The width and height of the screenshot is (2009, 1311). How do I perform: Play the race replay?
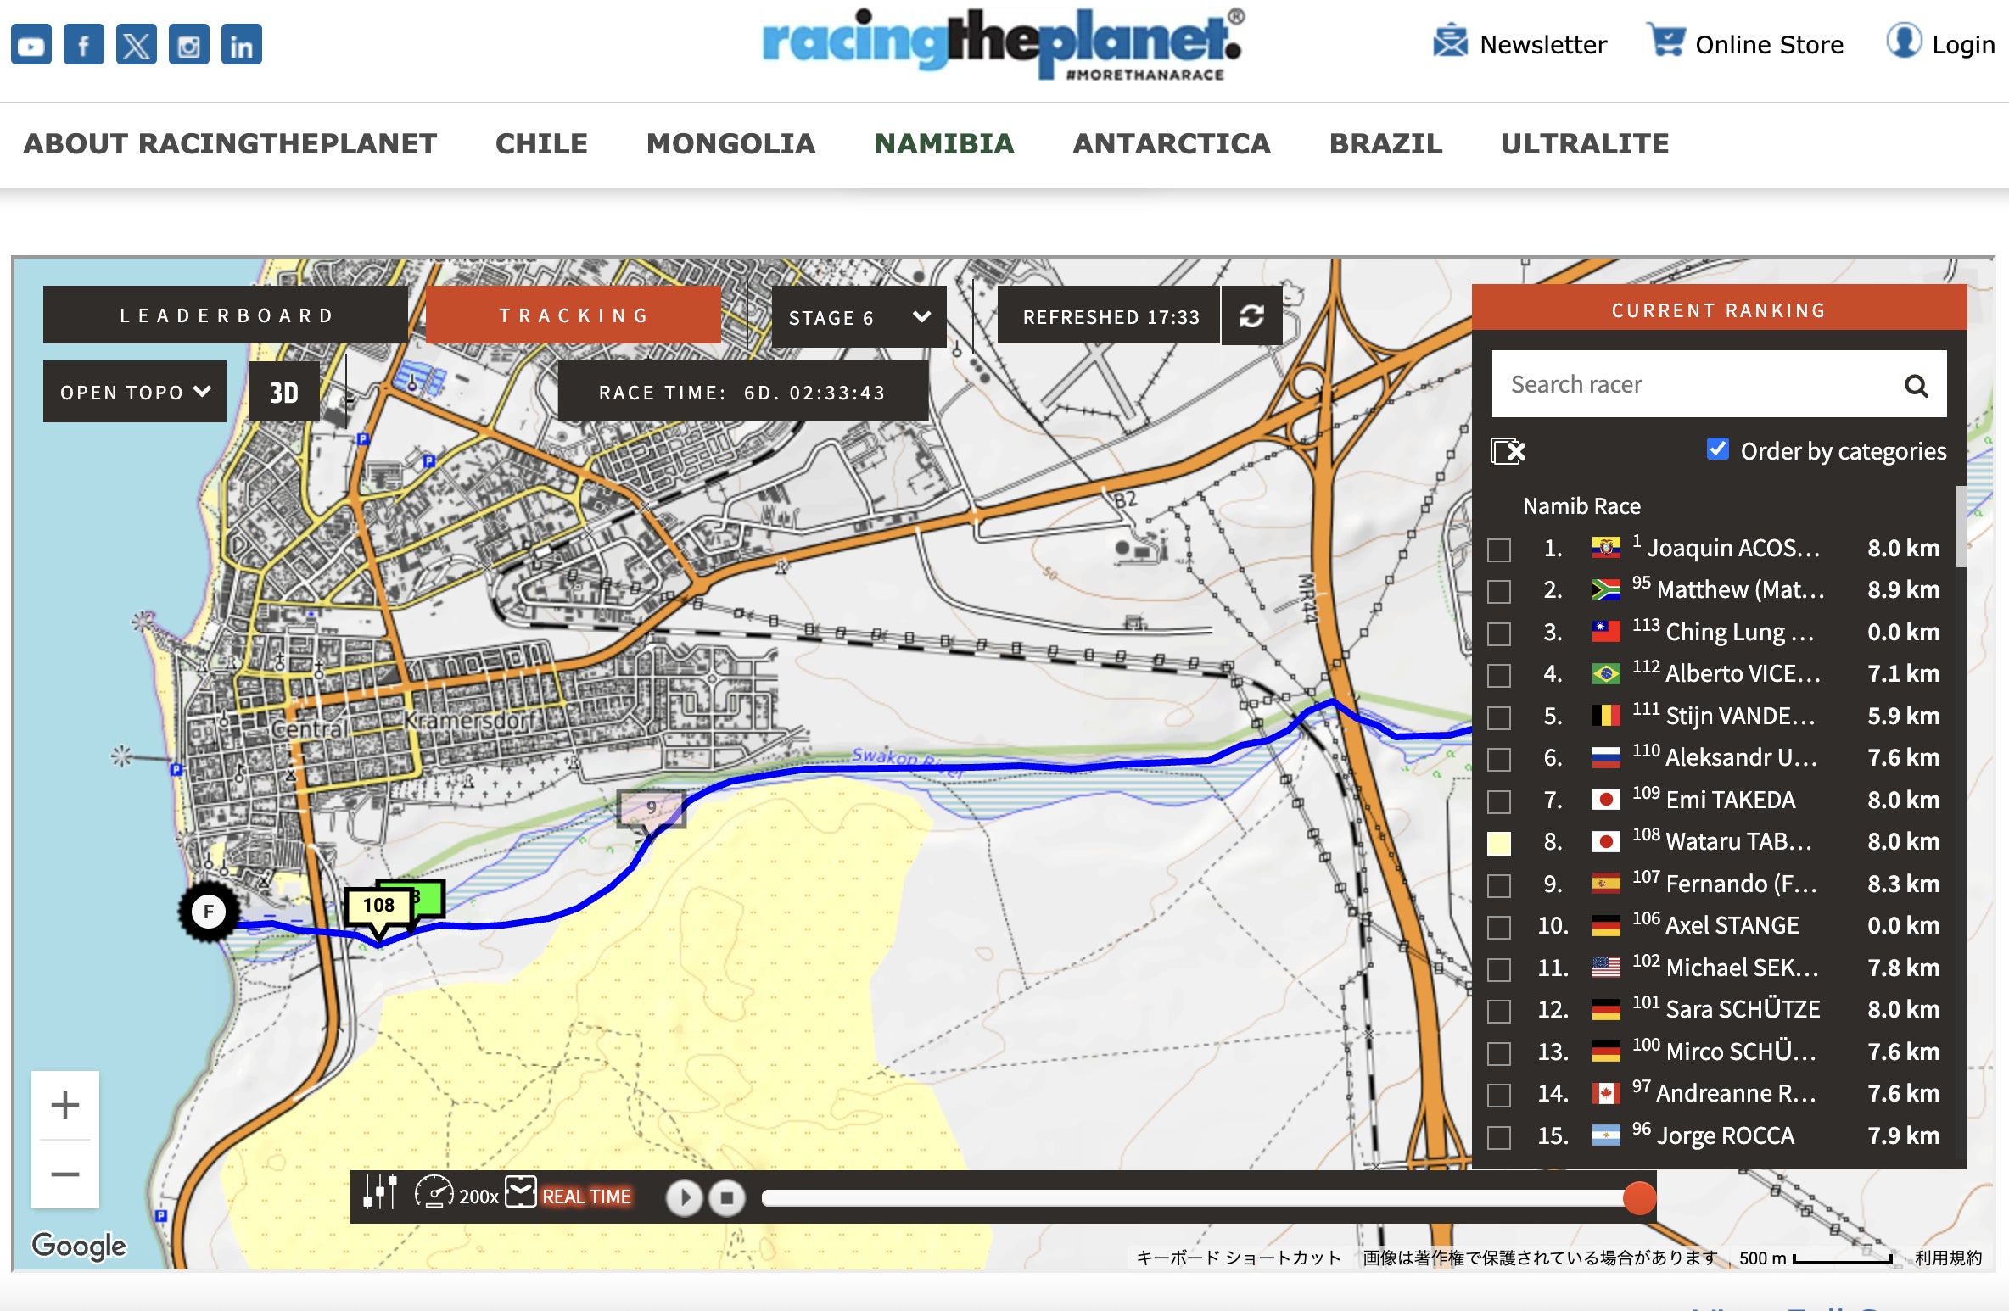click(x=684, y=1197)
